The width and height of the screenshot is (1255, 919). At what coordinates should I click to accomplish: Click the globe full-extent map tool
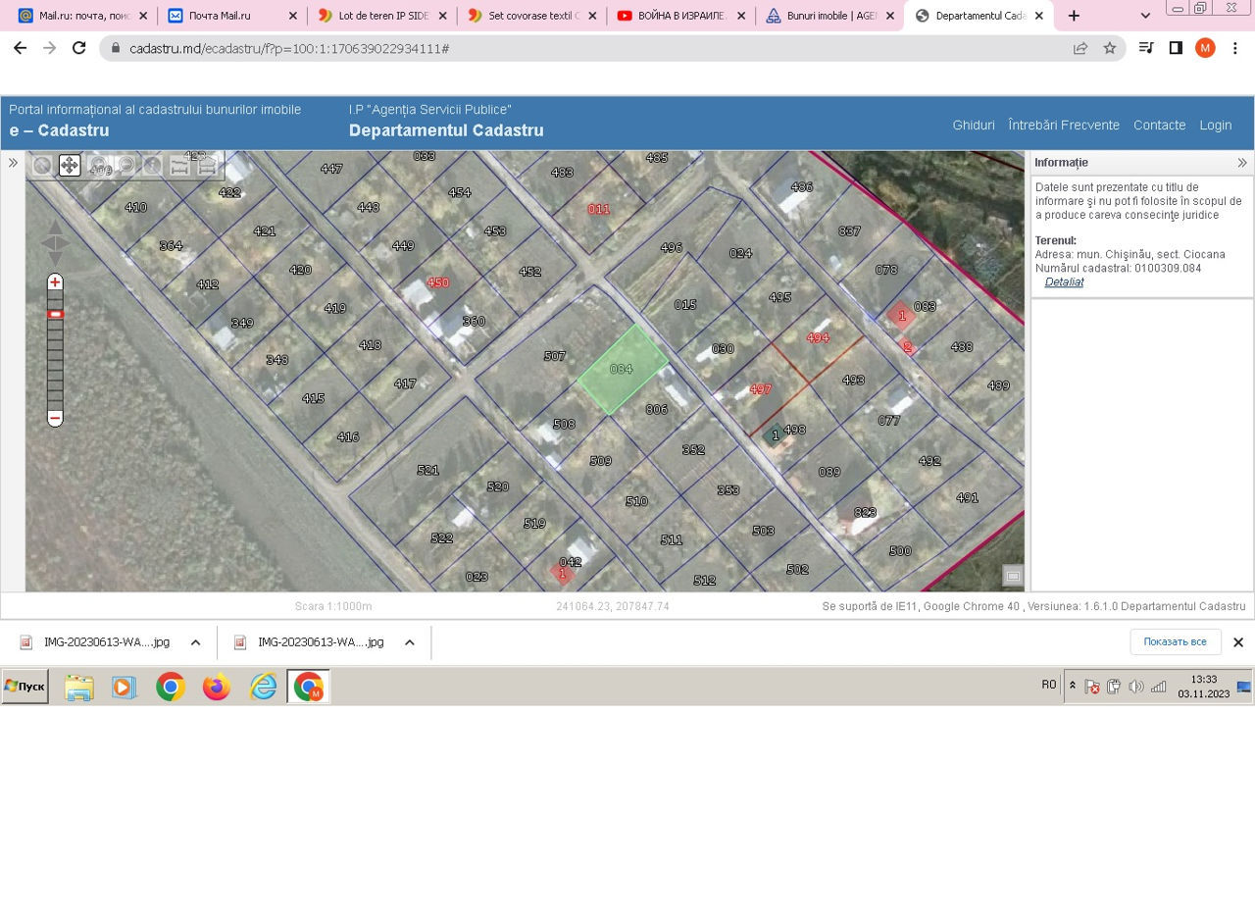pyautogui.click(x=41, y=165)
